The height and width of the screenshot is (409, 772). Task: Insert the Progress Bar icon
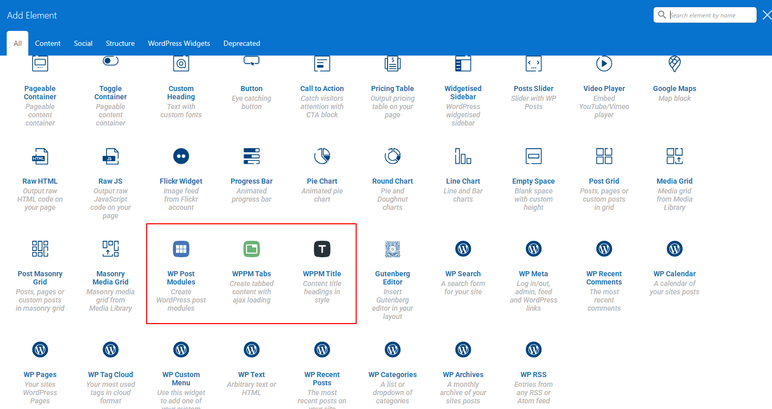pos(252,156)
